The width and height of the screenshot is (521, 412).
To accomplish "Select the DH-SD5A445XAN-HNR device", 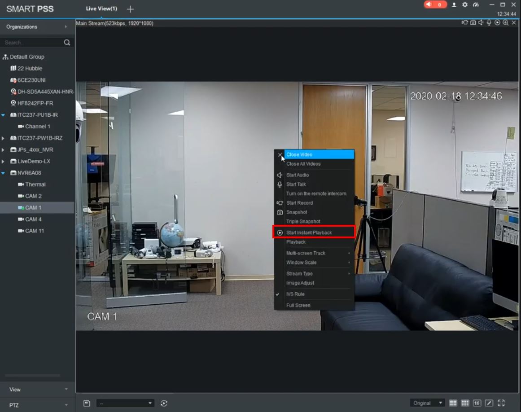I will click(x=45, y=92).
